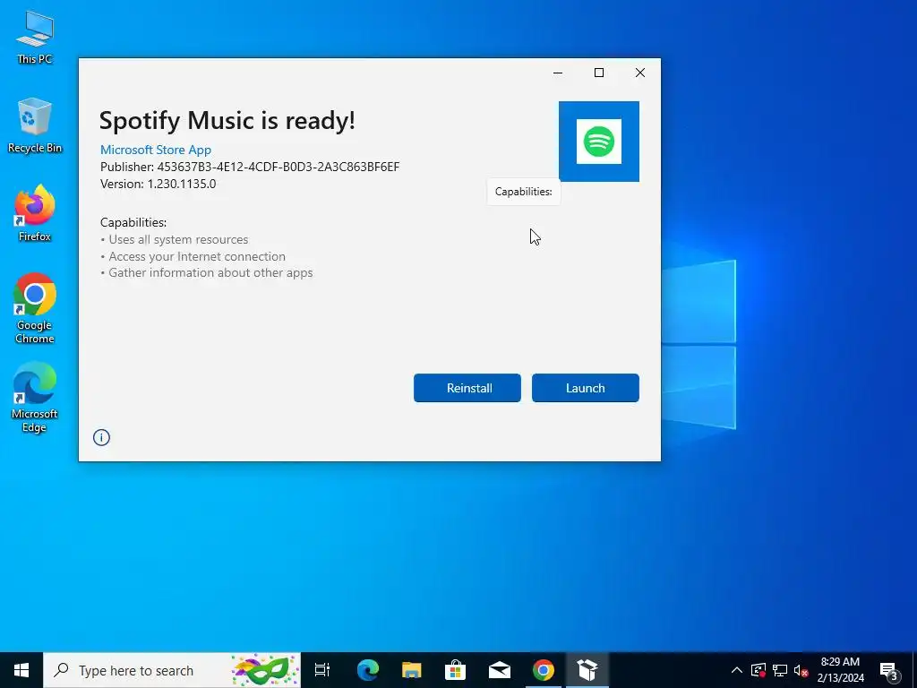The height and width of the screenshot is (688, 917).
Task: Maximize the App Installer window
Action: tap(599, 73)
